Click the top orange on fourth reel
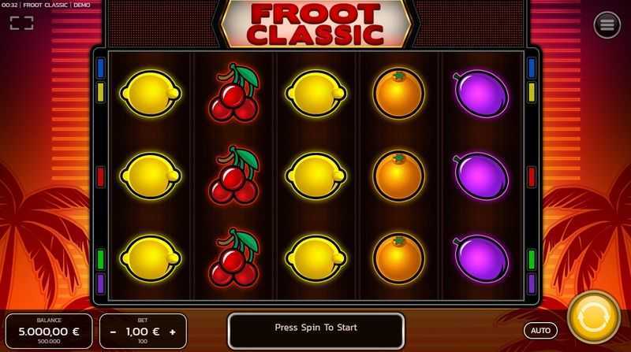 (x=398, y=93)
